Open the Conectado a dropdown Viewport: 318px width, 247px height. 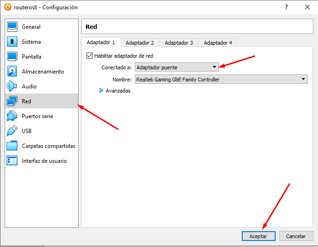pos(177,67)
